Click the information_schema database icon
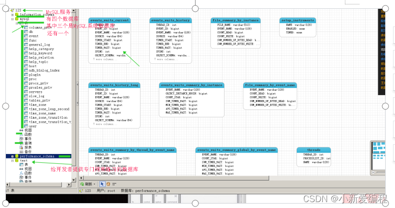Screen dimensions: 395x208 coord(17,15)
